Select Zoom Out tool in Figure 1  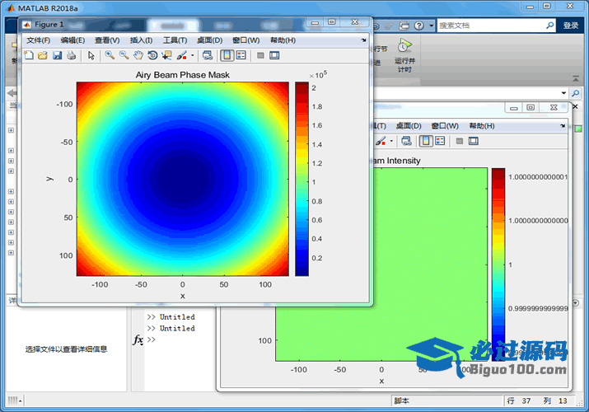tap(124, 55)
